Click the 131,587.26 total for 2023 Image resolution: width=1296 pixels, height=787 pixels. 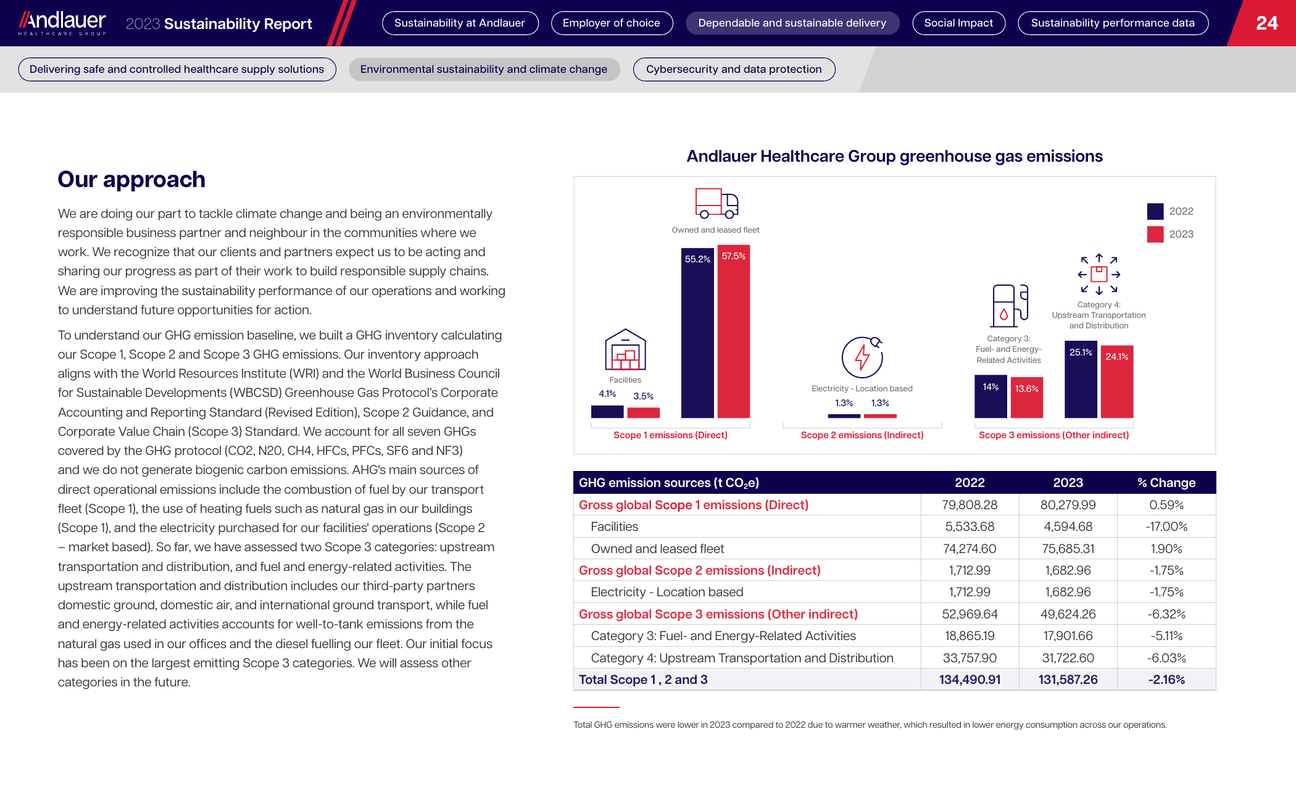coord(1068,680)
